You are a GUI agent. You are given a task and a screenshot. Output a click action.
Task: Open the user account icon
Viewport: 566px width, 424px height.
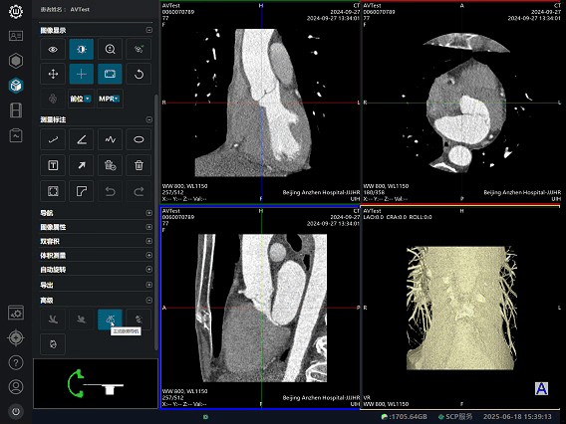16,387
